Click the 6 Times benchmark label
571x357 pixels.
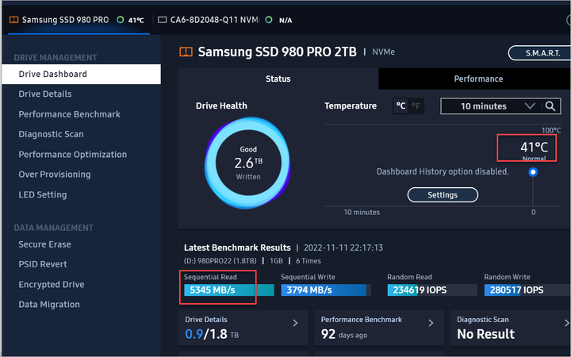click(308, 261)
